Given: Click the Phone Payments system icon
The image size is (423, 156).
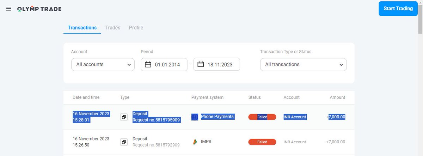Looking at the screenshot, I should pos(195,117).
